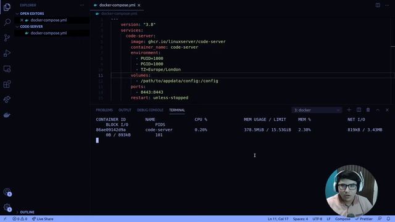This screenshot has height=222, width=395.
Task: Switch to the Output panel tab
Action: [125, 110]
